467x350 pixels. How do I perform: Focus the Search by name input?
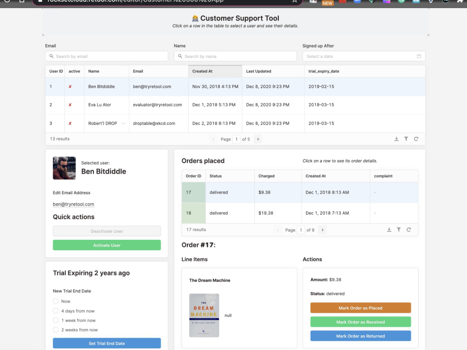pyautogui.click(x=235, y=56)
